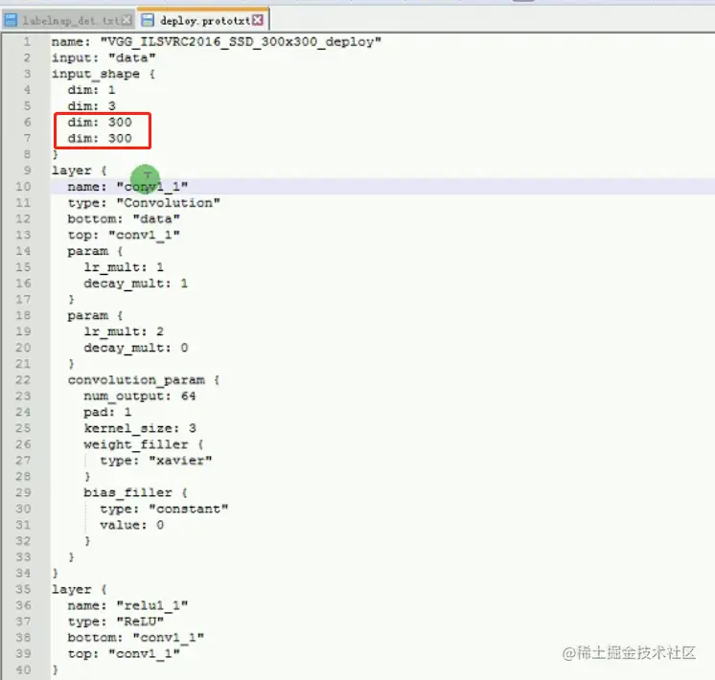
Task: Click "param {" on line 18
Action: point(95,315)
